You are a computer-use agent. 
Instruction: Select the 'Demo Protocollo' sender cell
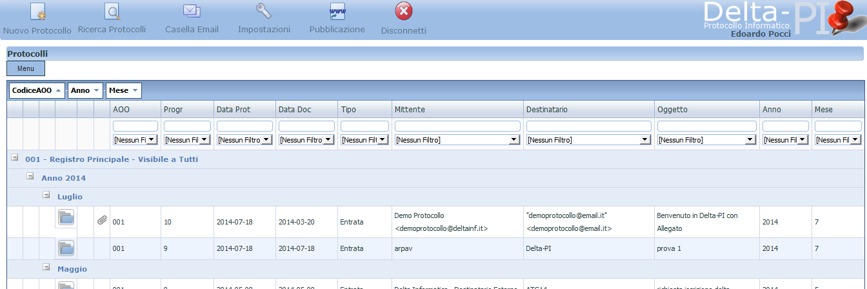(x=457, y=222)
